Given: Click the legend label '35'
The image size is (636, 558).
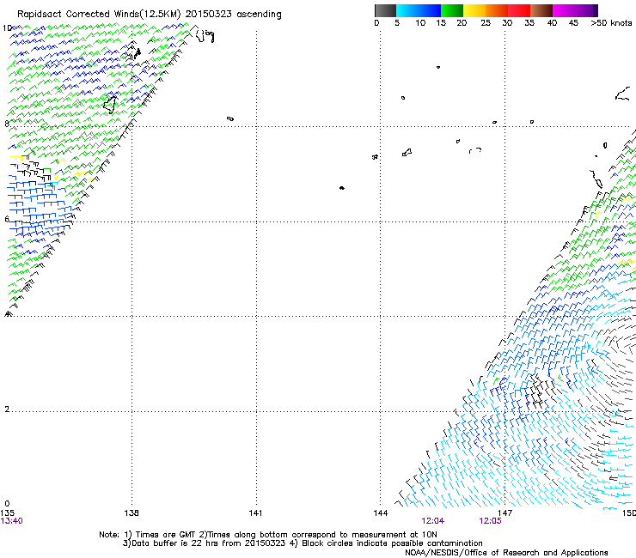Looking at the screenshot, I should 529,23.
